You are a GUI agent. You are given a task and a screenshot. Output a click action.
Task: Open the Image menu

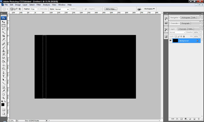[18, 5]
